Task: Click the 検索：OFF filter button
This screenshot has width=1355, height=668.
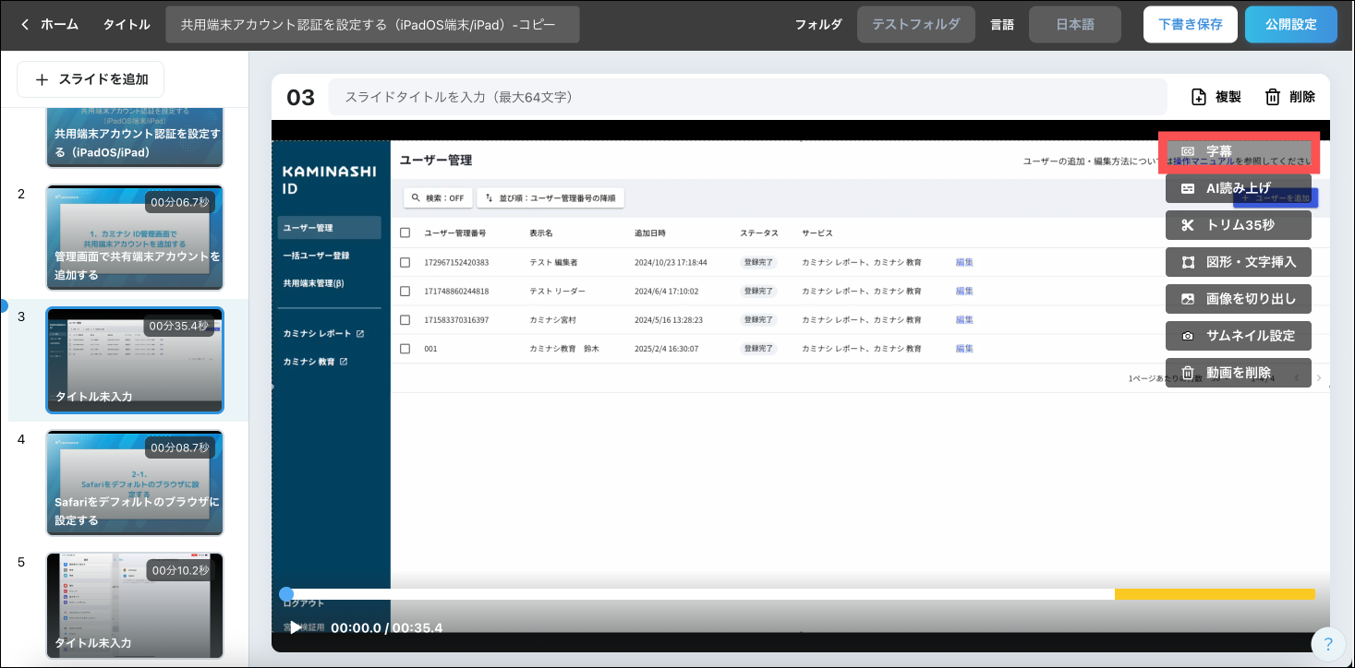Action: tap(438, 197)
